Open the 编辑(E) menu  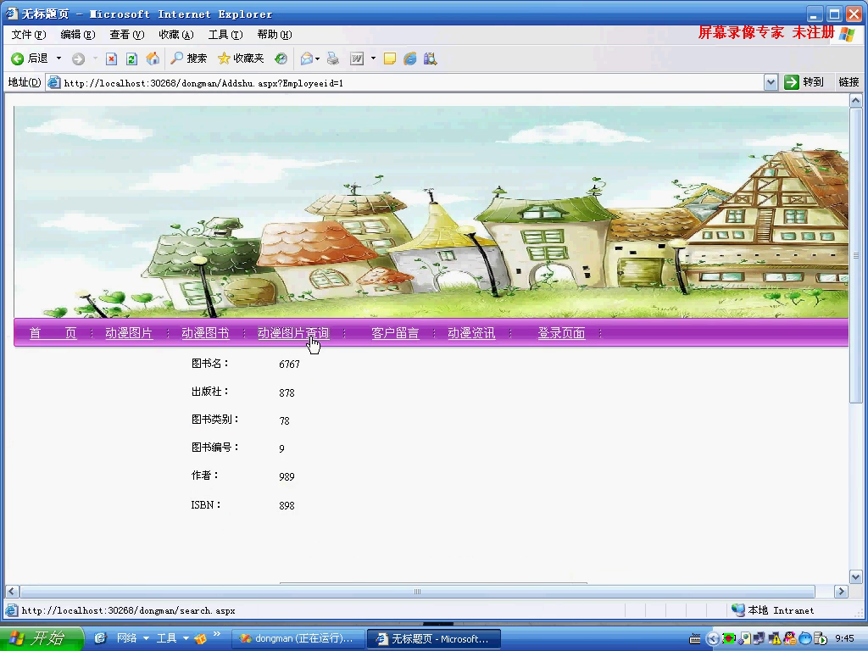tap(78, 34)
